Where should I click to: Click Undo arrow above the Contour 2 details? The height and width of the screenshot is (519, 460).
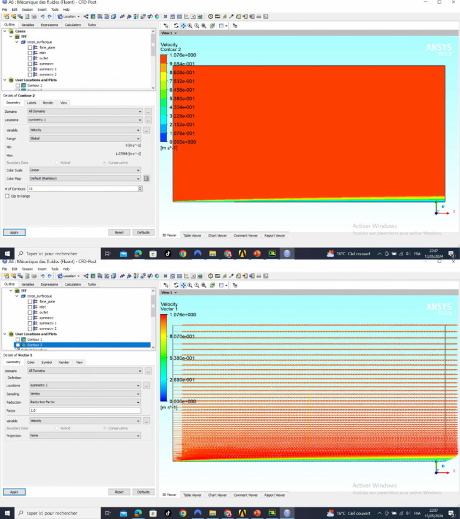tap(43, 16)
